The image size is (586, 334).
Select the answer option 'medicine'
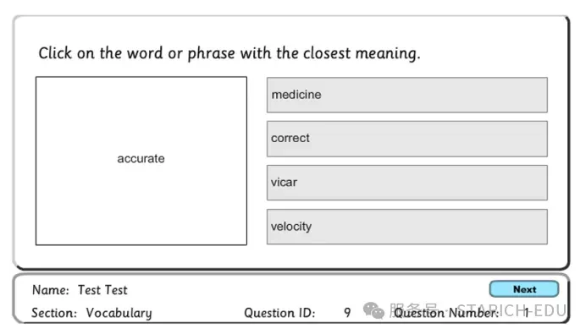(x=407, y=95)
